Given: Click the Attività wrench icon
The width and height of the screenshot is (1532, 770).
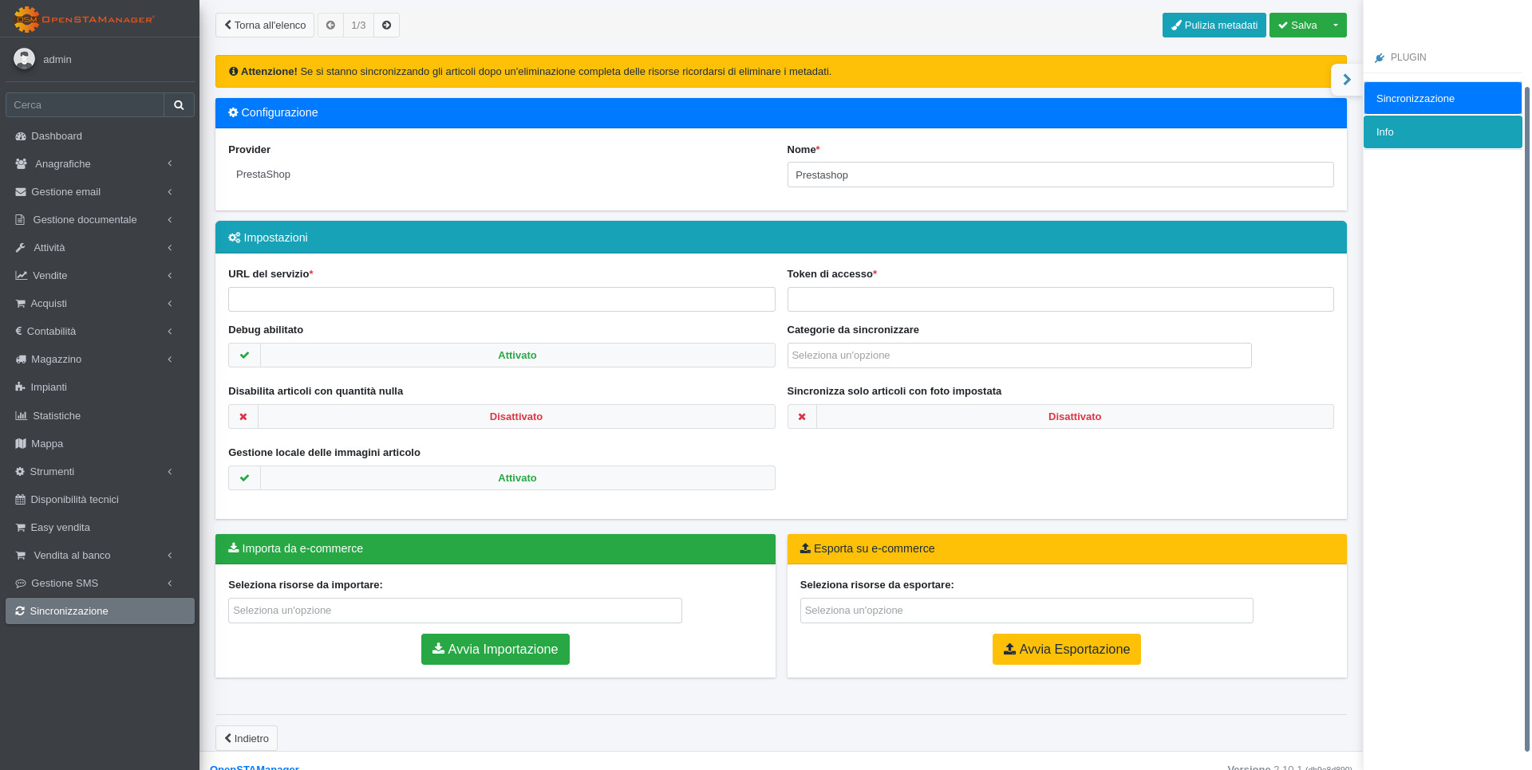Looking at the screenshot, I should point(21,248).
